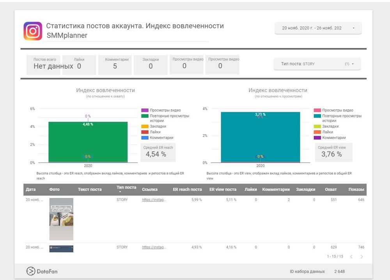
Task: Click the 629 reach cell
Action: pos(333,247)
